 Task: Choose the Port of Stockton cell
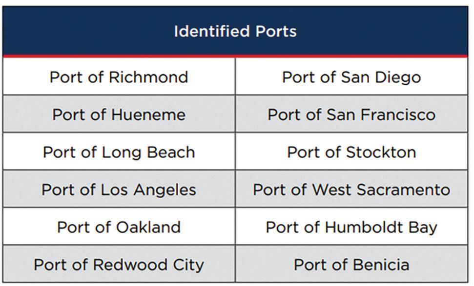[351, 151]
